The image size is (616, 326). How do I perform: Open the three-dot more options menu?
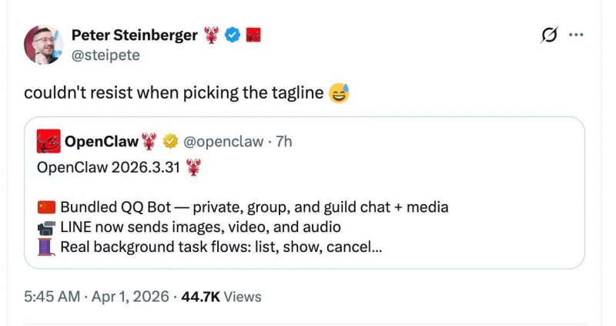(x=576, y=35)
